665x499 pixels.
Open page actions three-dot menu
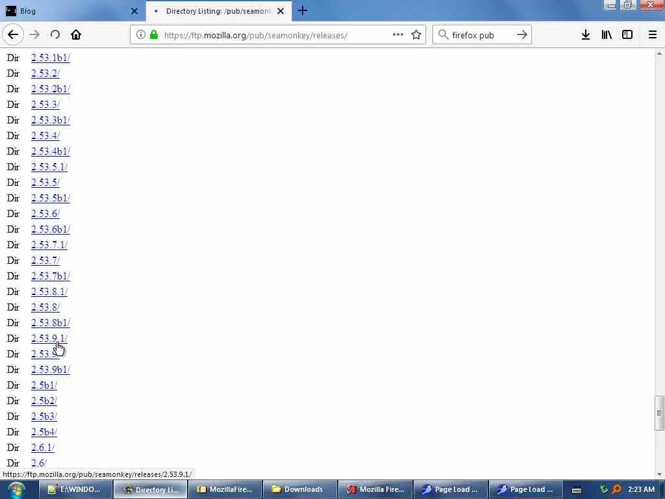click(x=398, y=35)
